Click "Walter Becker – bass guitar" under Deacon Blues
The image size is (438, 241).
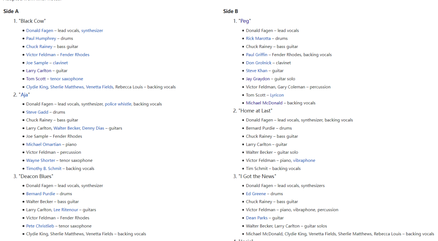[x=52, y=202]
